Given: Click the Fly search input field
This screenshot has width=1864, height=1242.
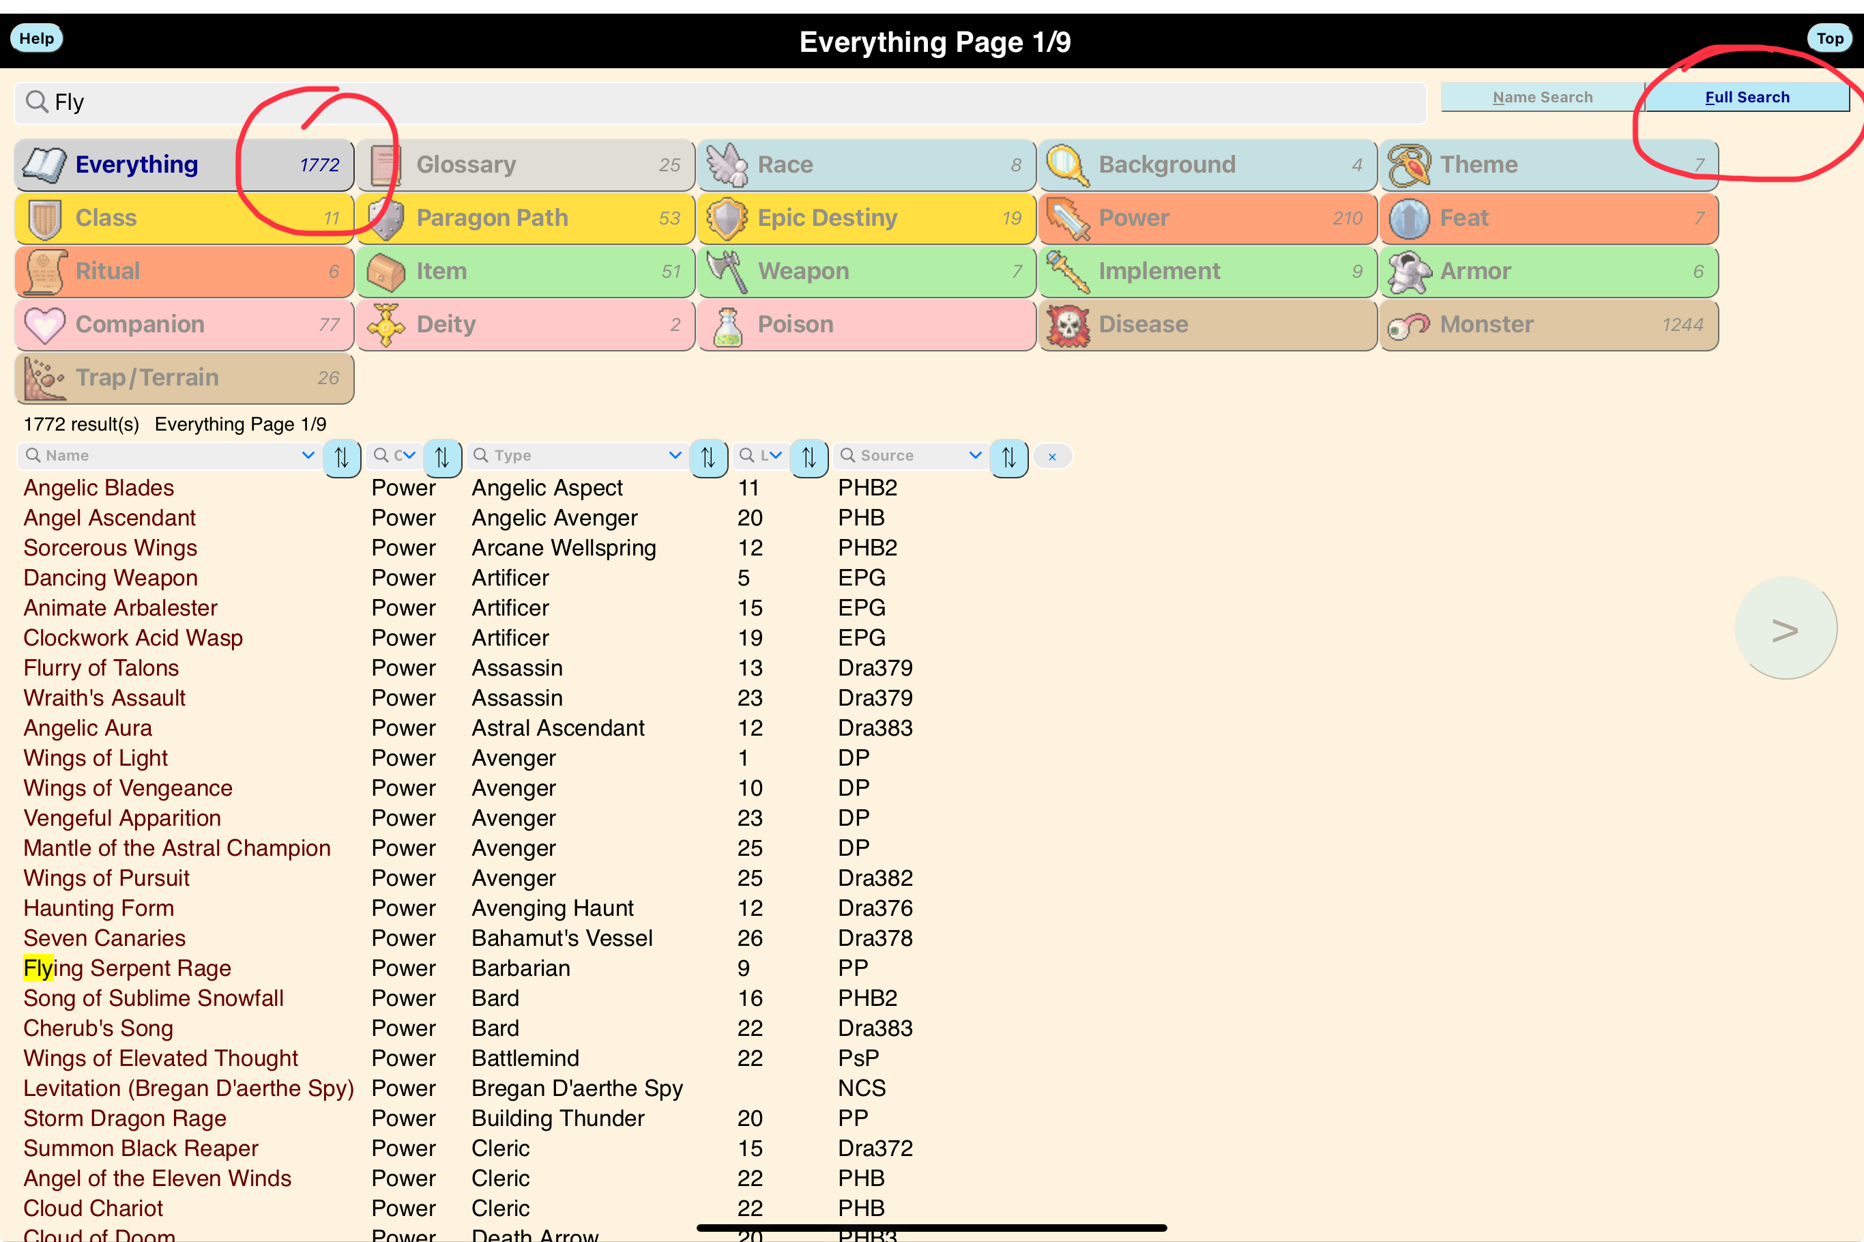Looking at the screenshot, I should [x=713, y=102].
